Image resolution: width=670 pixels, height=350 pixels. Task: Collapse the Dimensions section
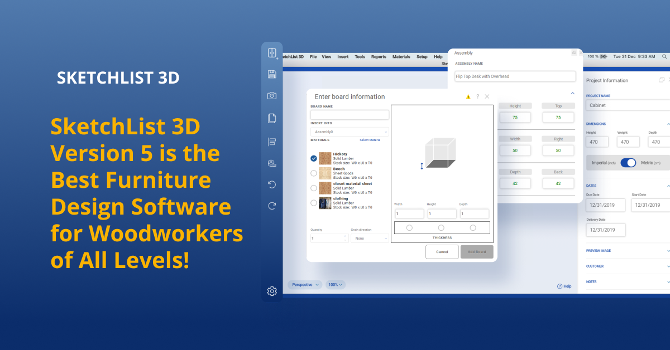[x=668, y=124]
